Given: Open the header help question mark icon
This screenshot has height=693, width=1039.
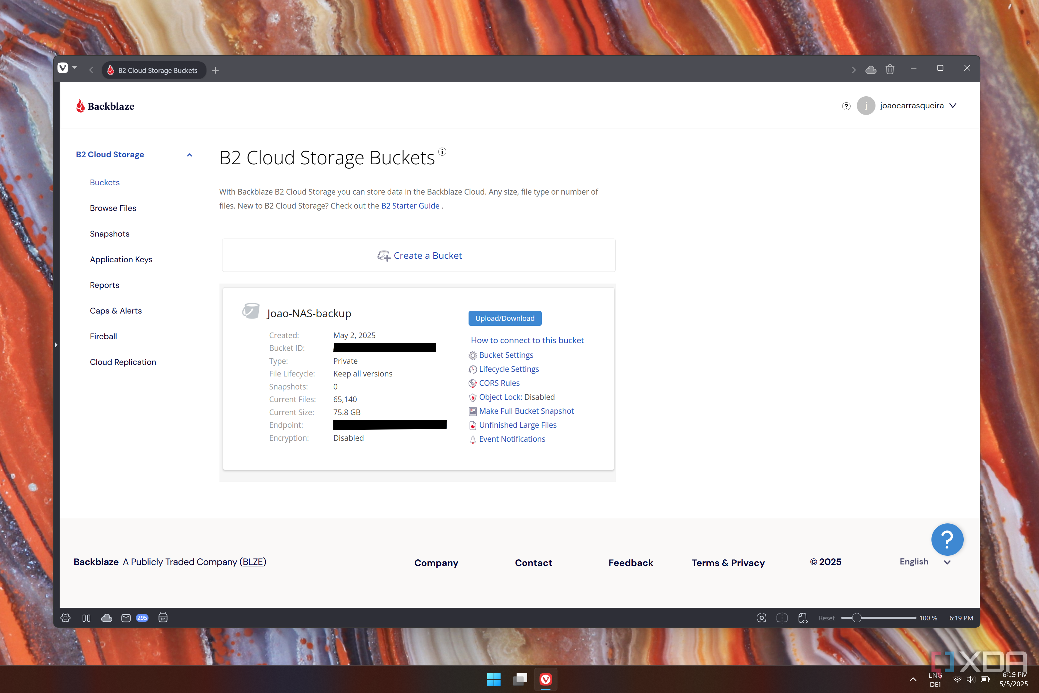Looking at the screenshot, I should (x=846, y=106).
